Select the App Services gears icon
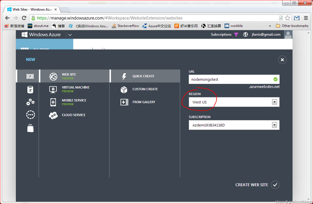This screenshot has height=204, width=313. [30, 102]
